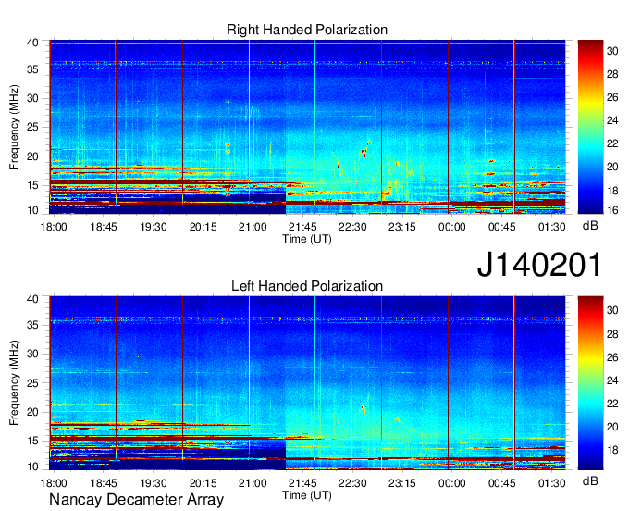
Task: Click the 18 value on bottom color bar
Action: (x=613, y=451)
